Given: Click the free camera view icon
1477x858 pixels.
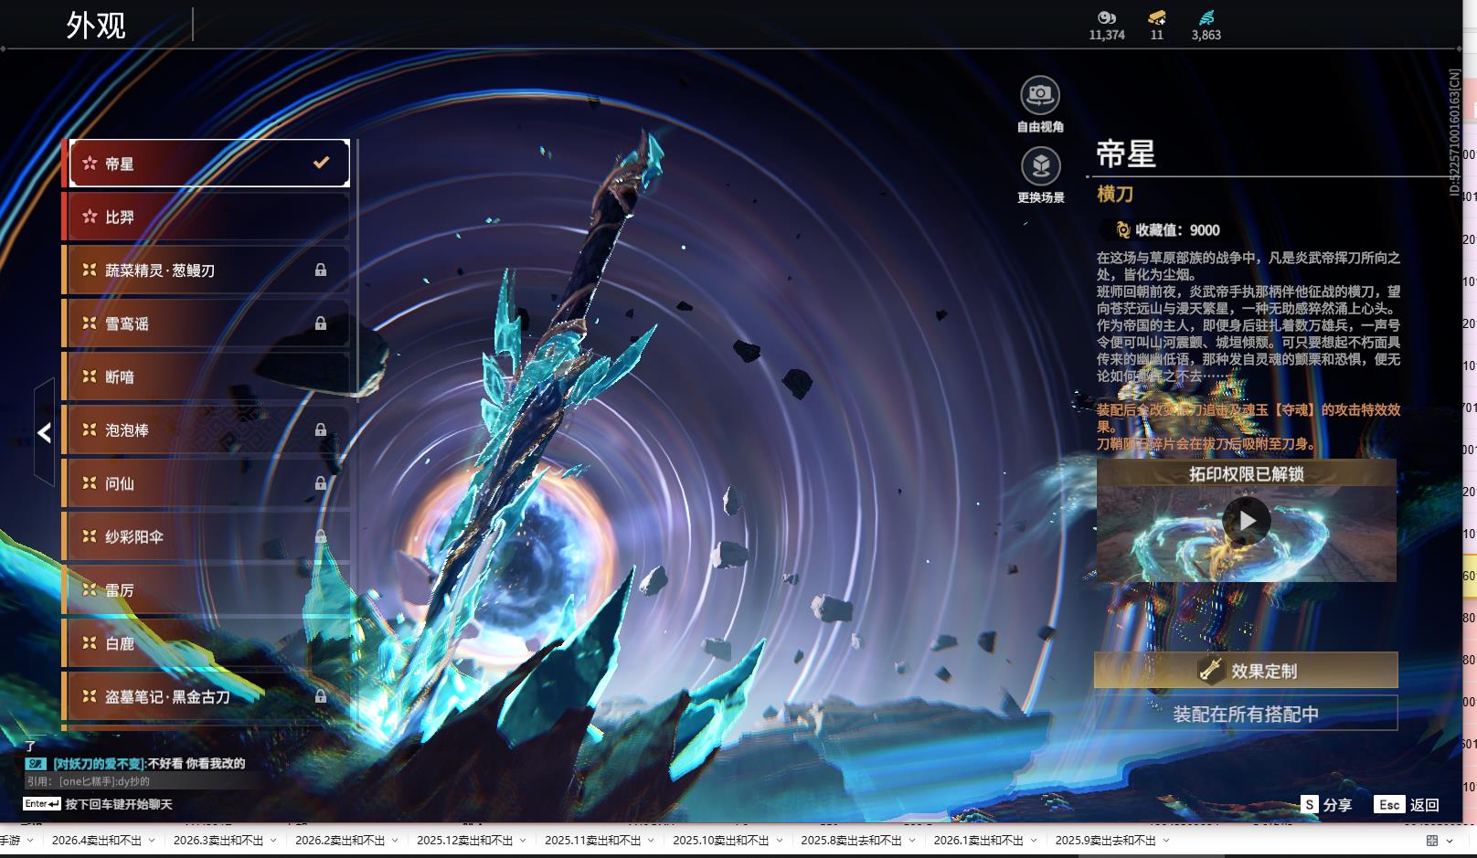Looking at the screenshot, I should tap(1039, 95).
